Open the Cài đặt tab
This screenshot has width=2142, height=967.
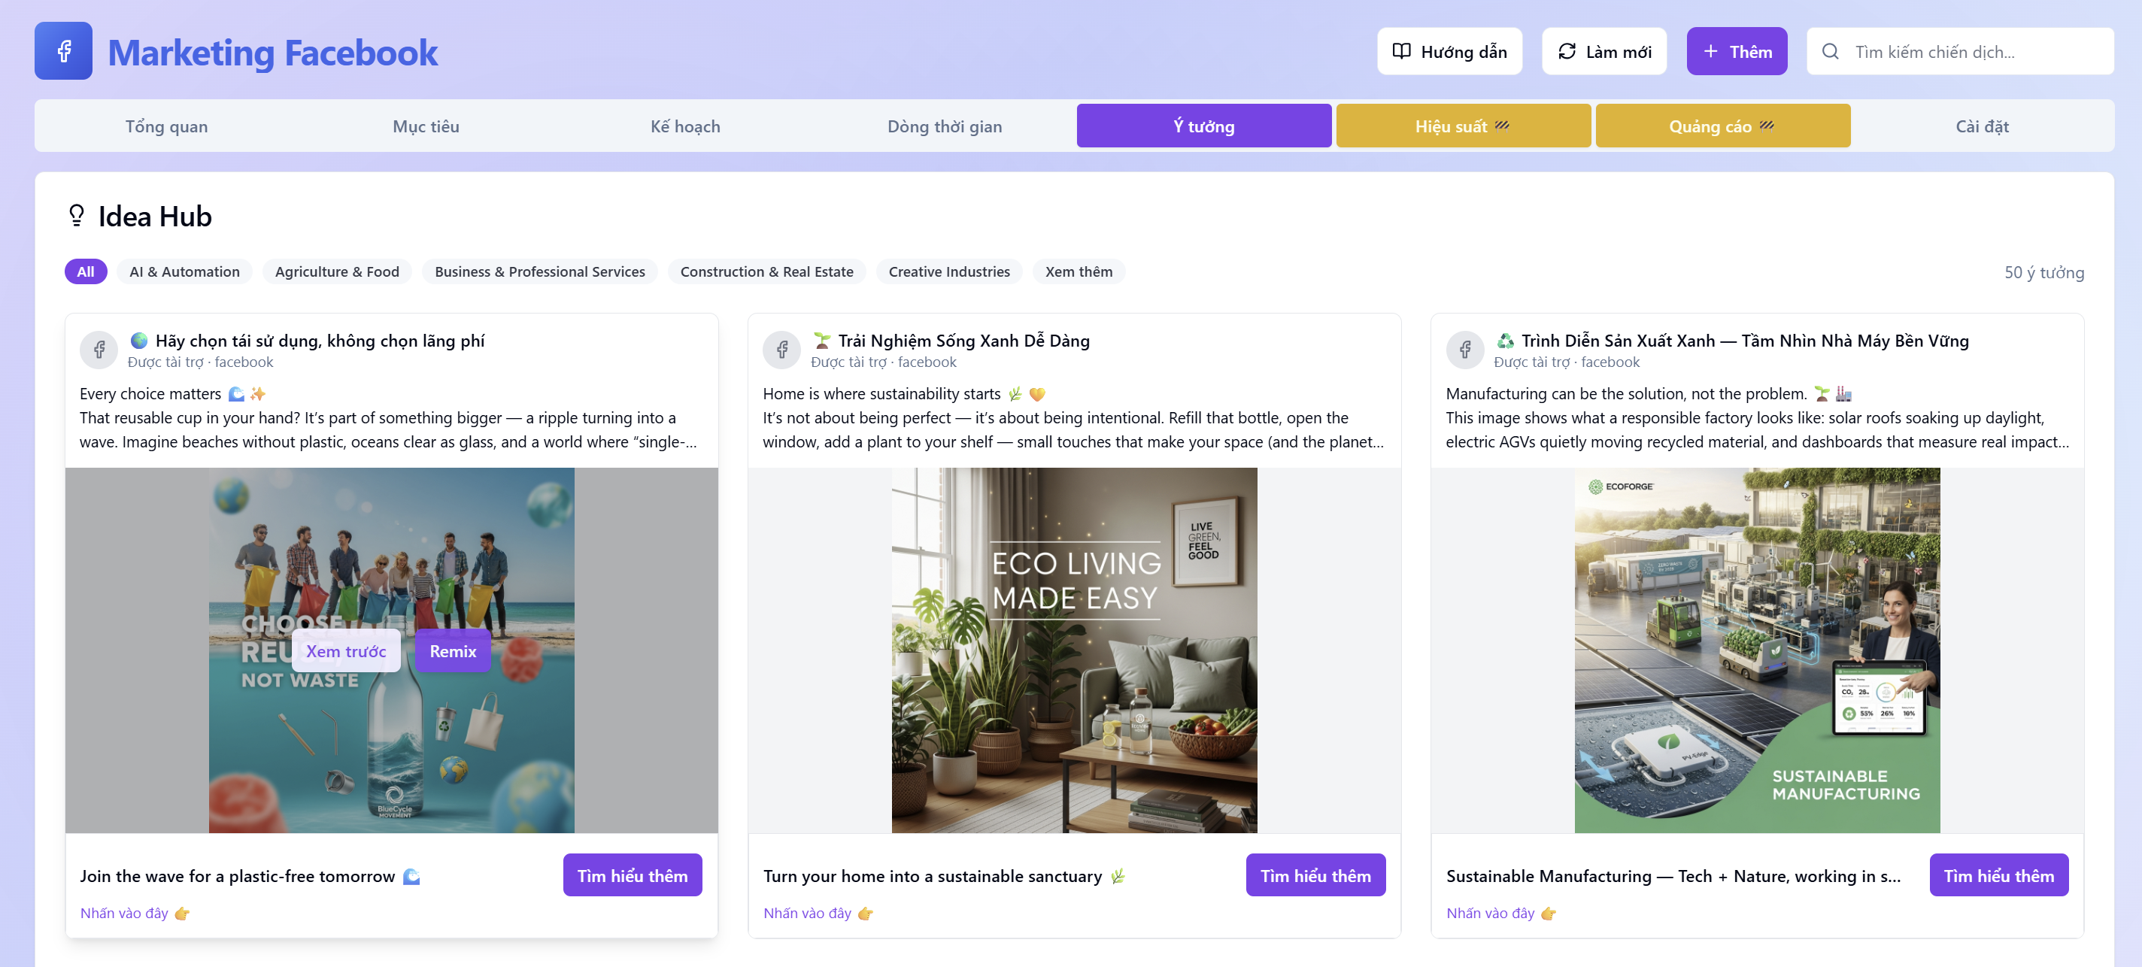tap(1983, 126)
